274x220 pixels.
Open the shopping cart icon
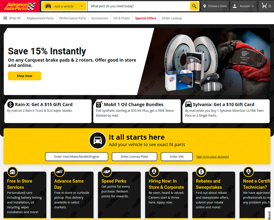(264, 6)
